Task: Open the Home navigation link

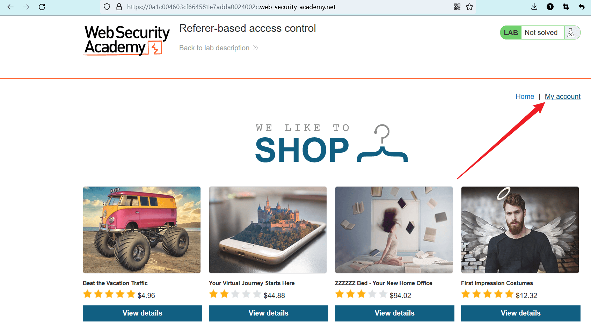Action: click(x=525, y=96)
